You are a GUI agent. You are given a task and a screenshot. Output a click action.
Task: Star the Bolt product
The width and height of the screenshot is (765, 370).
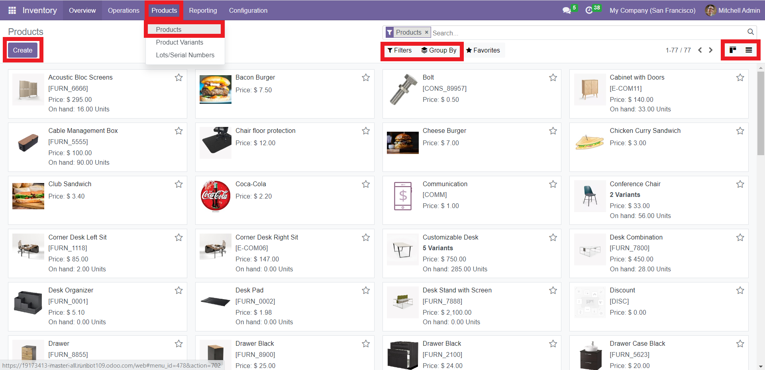pyautogui.click(x=553, y=78)
